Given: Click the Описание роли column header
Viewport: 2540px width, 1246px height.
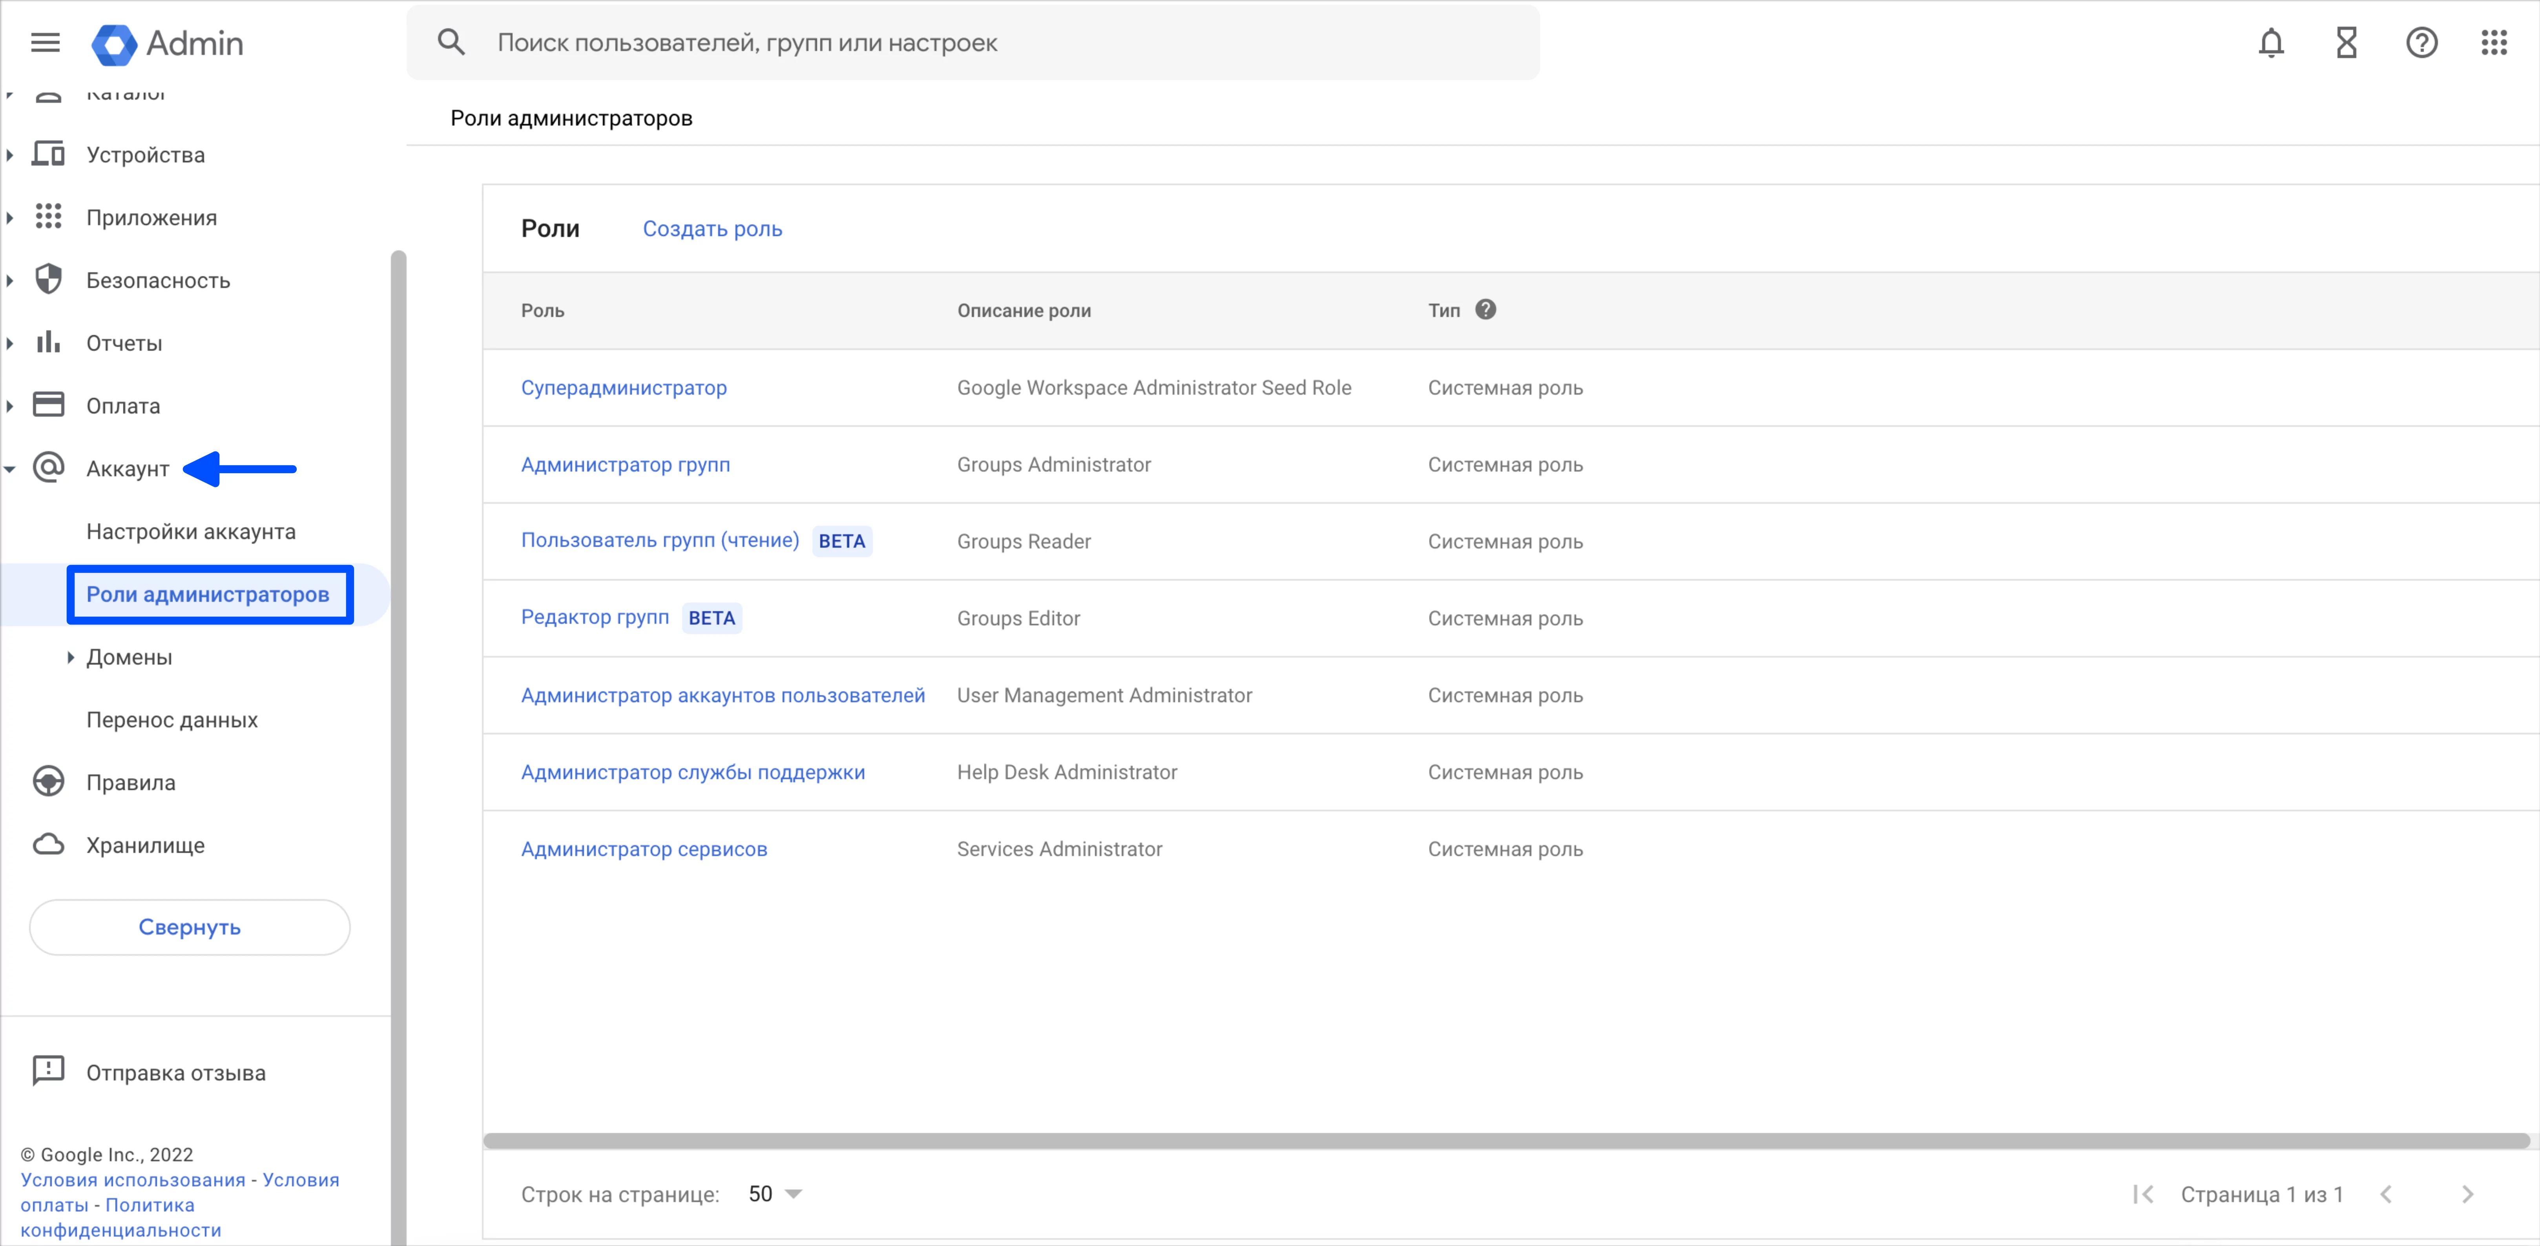Looking at the screenshot, I should coord(1024,310).
